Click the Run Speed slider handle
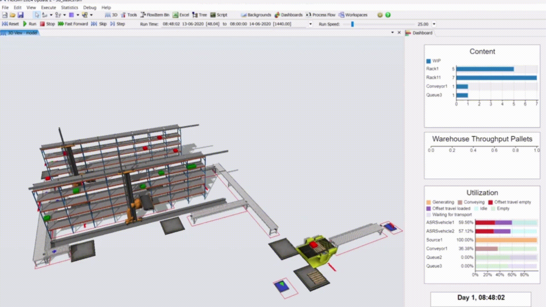Screen dimensions: 546x307 (352, 24)
